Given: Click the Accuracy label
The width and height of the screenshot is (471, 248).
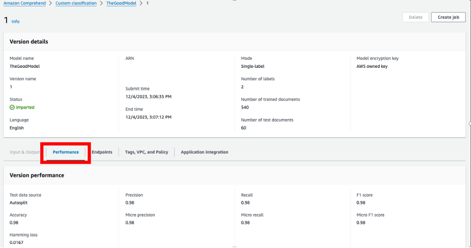Looking at the screenshot, I should (x=18, y=215).
